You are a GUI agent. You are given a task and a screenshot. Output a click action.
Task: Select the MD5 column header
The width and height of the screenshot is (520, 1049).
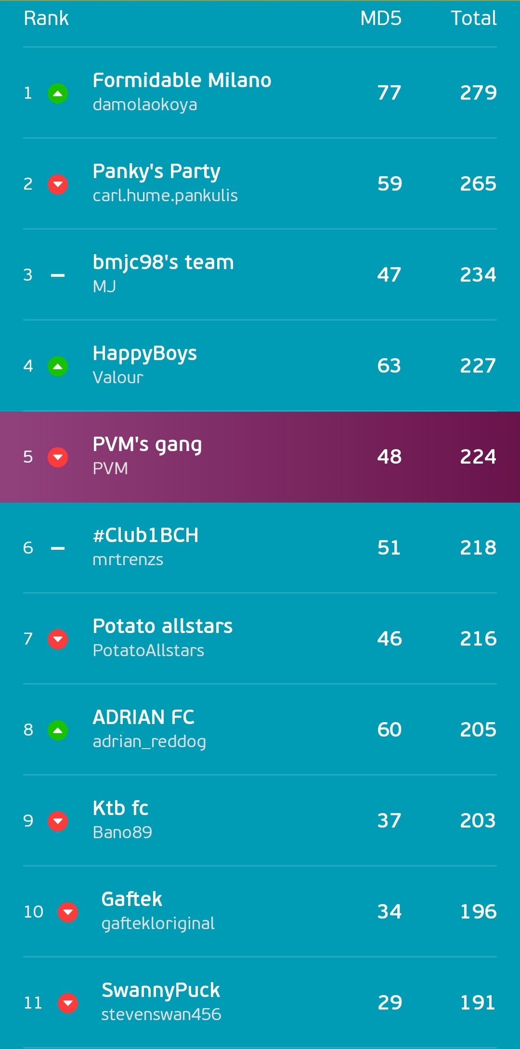381,18
